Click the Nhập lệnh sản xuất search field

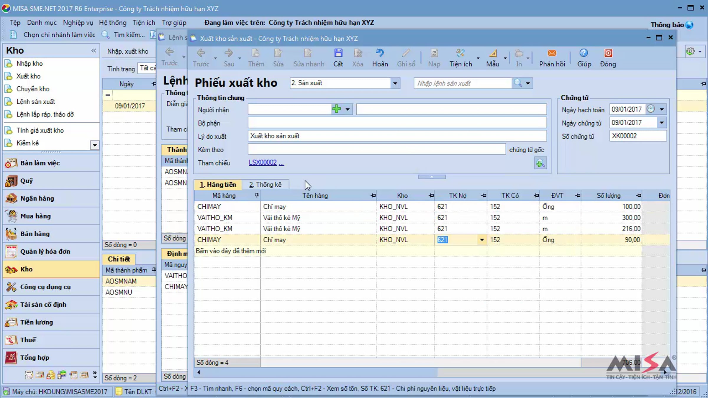point(463,83)
